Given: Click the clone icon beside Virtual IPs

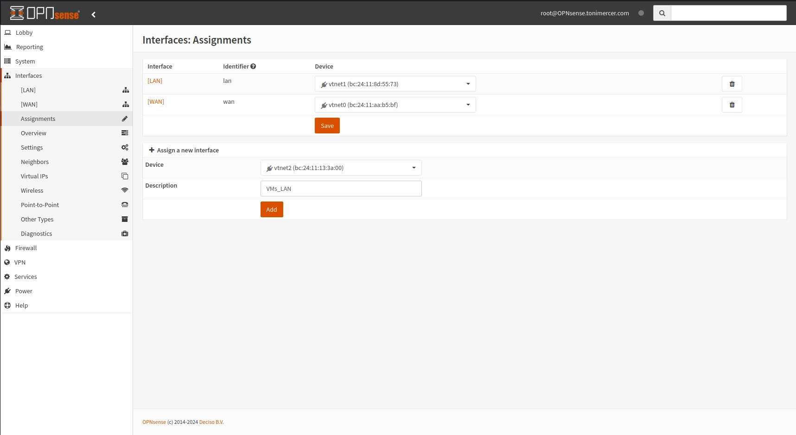Looking at the screenshot, I should coord(125,176).
